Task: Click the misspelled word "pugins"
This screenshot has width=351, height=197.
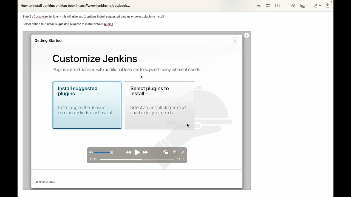Action: (109, 24)
